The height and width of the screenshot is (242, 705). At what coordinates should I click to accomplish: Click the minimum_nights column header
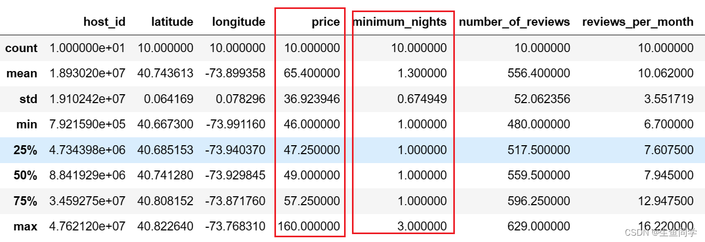coord(399,22)
